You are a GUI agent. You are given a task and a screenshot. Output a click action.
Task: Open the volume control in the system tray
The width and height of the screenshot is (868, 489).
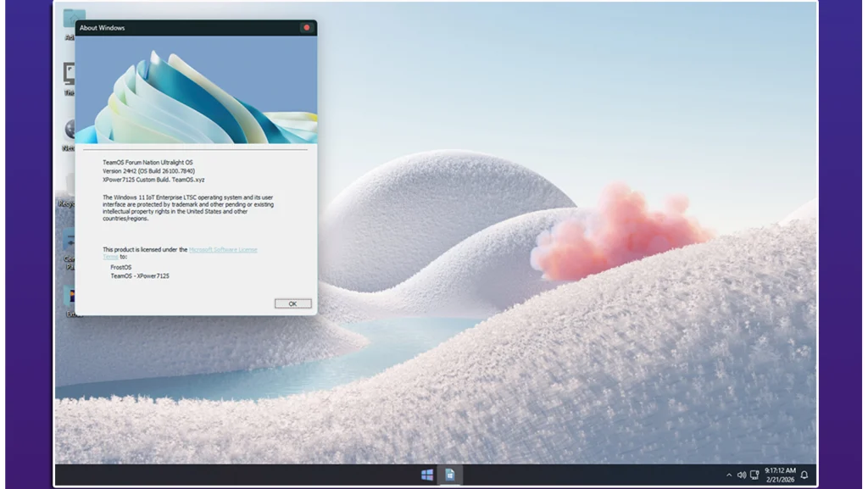click(x=742, y=475)
